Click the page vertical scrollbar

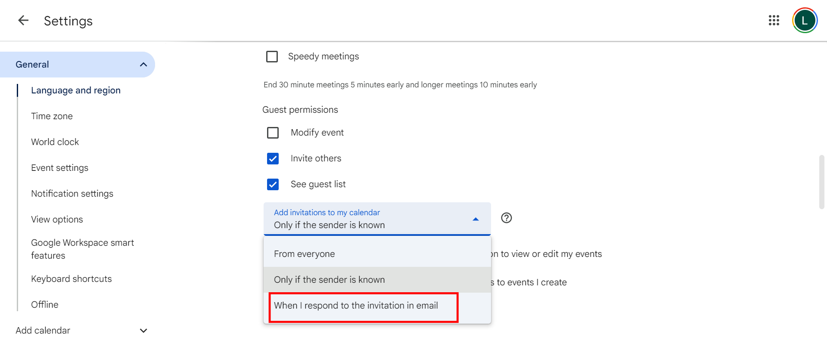821,182
